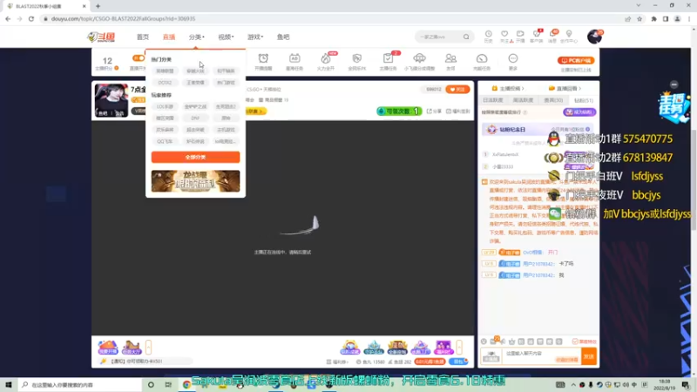
Task: Open the promotional banner in category dropdown
Action: (x=195, y=181)
